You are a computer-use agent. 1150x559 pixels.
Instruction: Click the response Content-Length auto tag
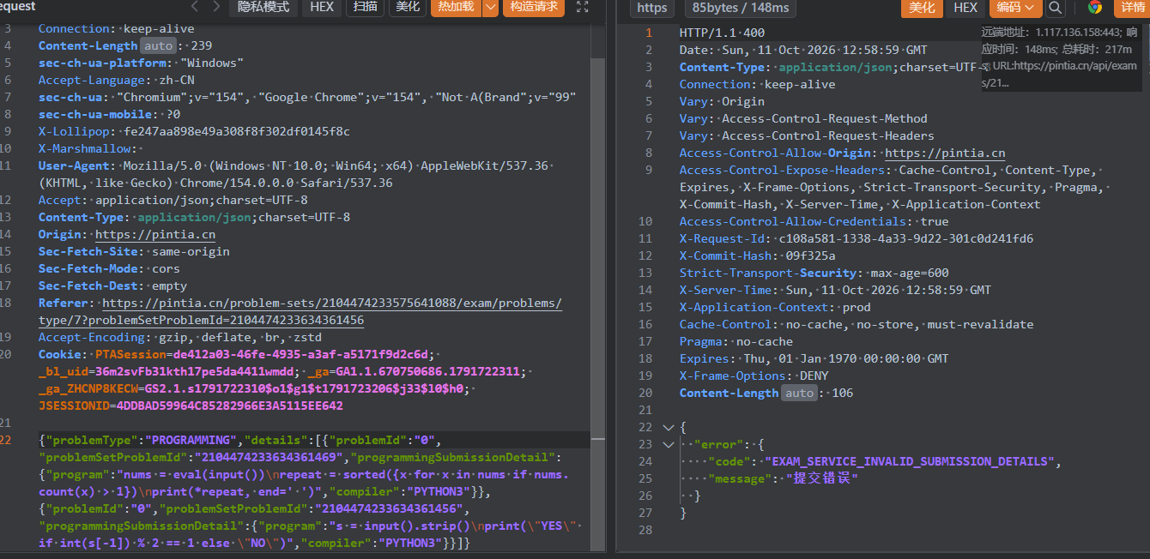tap(799, 393)
